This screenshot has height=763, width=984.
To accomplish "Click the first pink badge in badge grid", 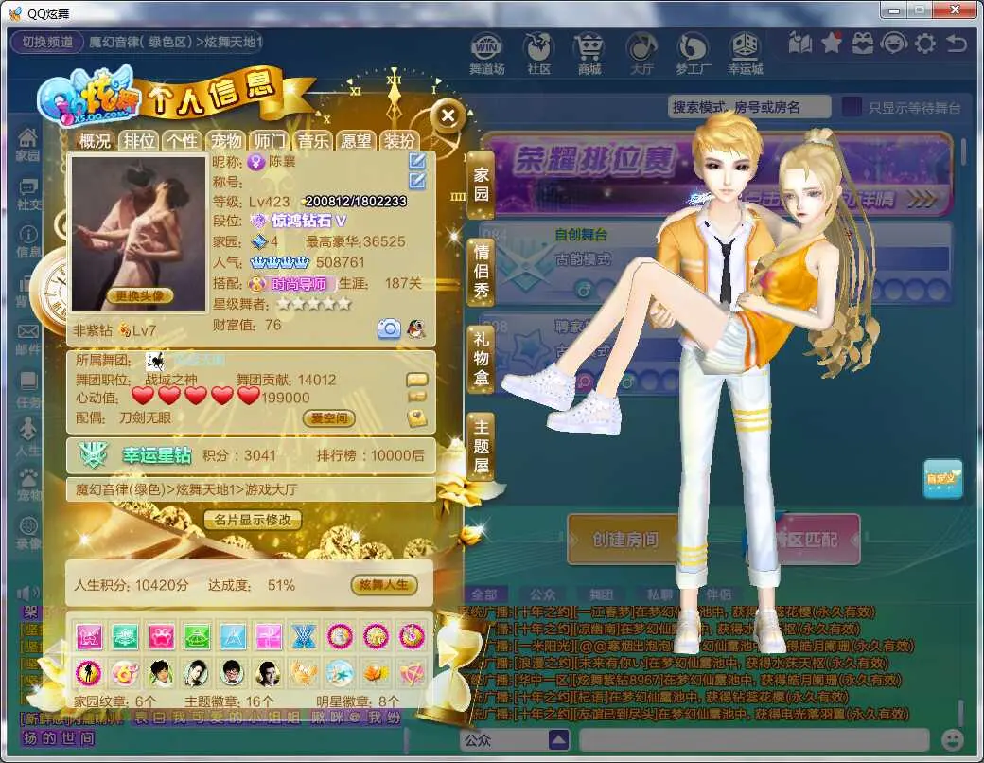I will 89,637.
